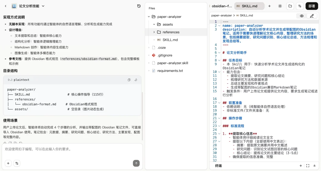Fold the line 21 操作步骤 section
The height and width of the screenshot is (171, 321).
click(x=219, y=118)
